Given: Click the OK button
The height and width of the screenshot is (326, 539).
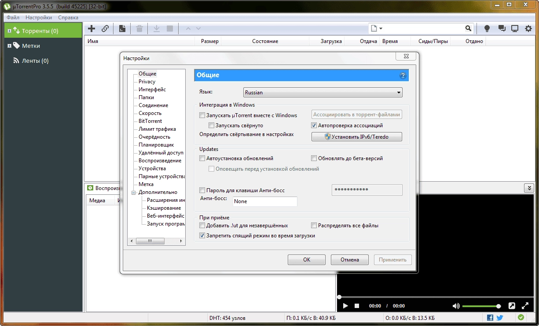Looking at the screenshot, I should (307, 260).
